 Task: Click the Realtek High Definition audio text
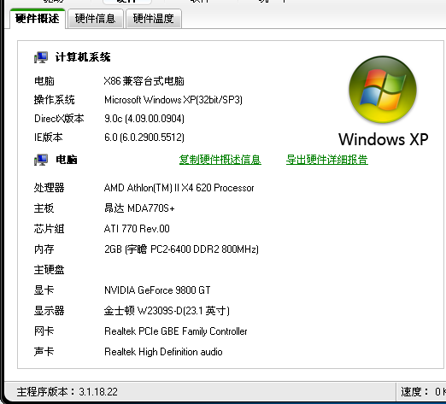tap(163, 352)
